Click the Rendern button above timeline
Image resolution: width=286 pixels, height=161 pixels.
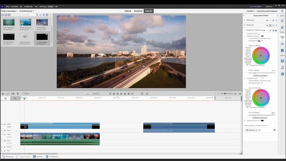click(88, 93)
